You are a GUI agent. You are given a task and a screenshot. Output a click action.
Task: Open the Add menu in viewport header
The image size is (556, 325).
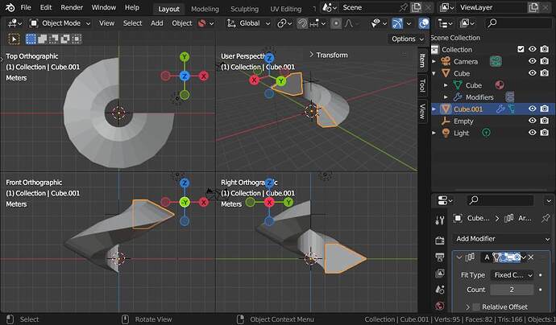[x=157, y=23]
